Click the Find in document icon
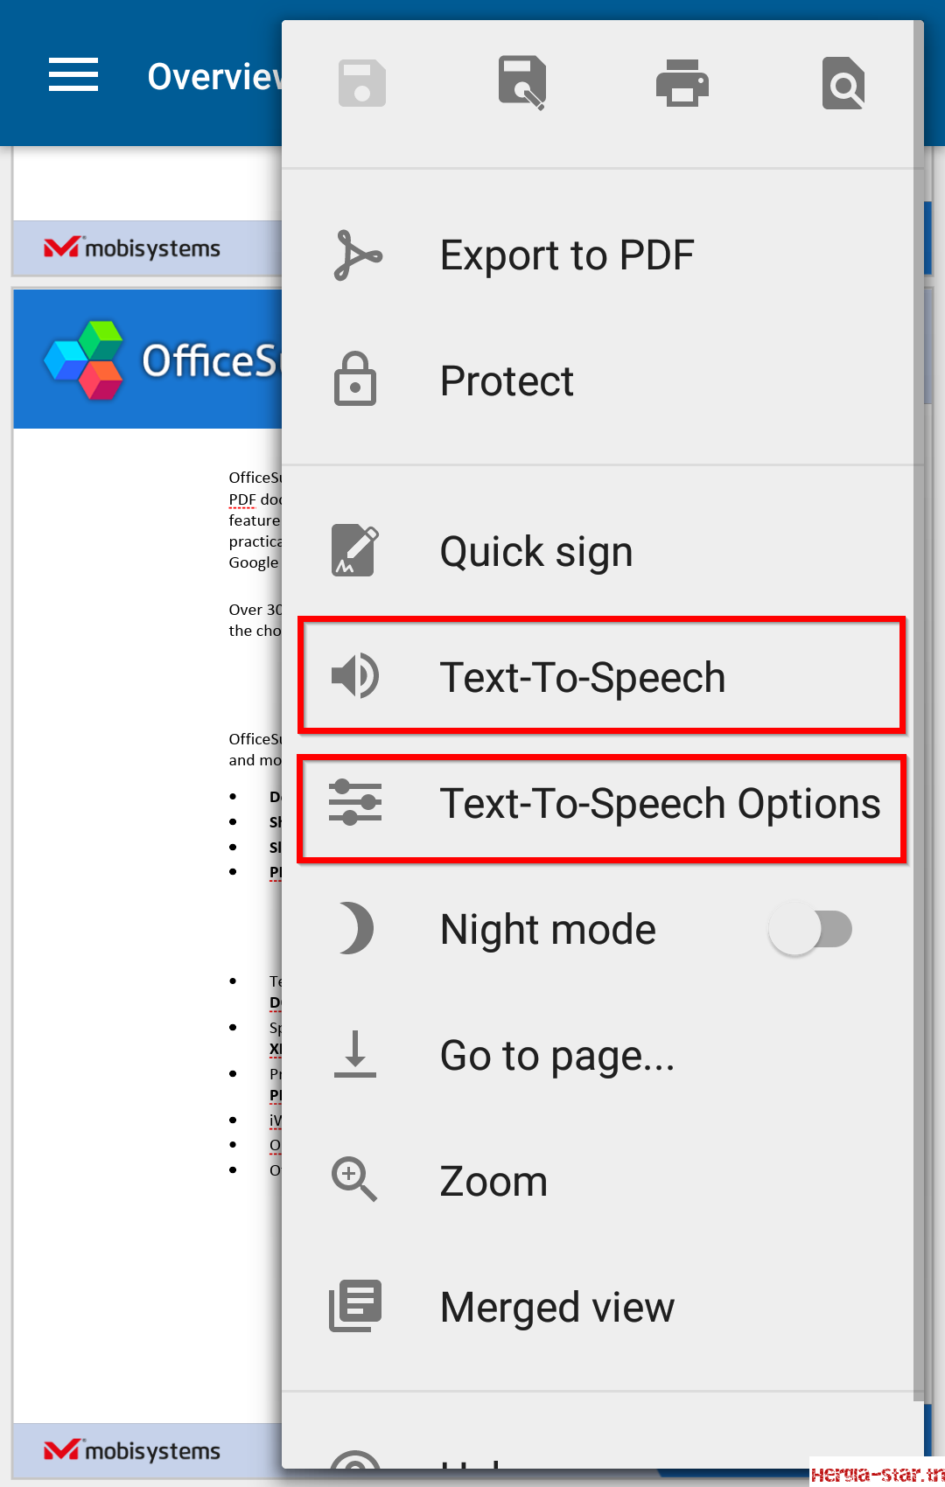Viewport: 945px width, 1487px height. 843,83
